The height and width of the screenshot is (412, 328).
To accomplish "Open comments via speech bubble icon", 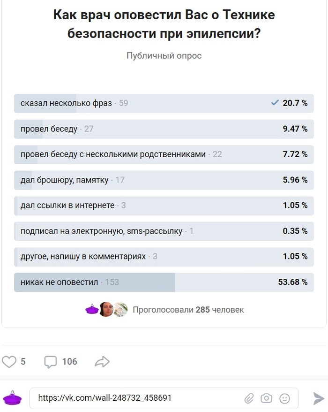I will coord(50,362).
